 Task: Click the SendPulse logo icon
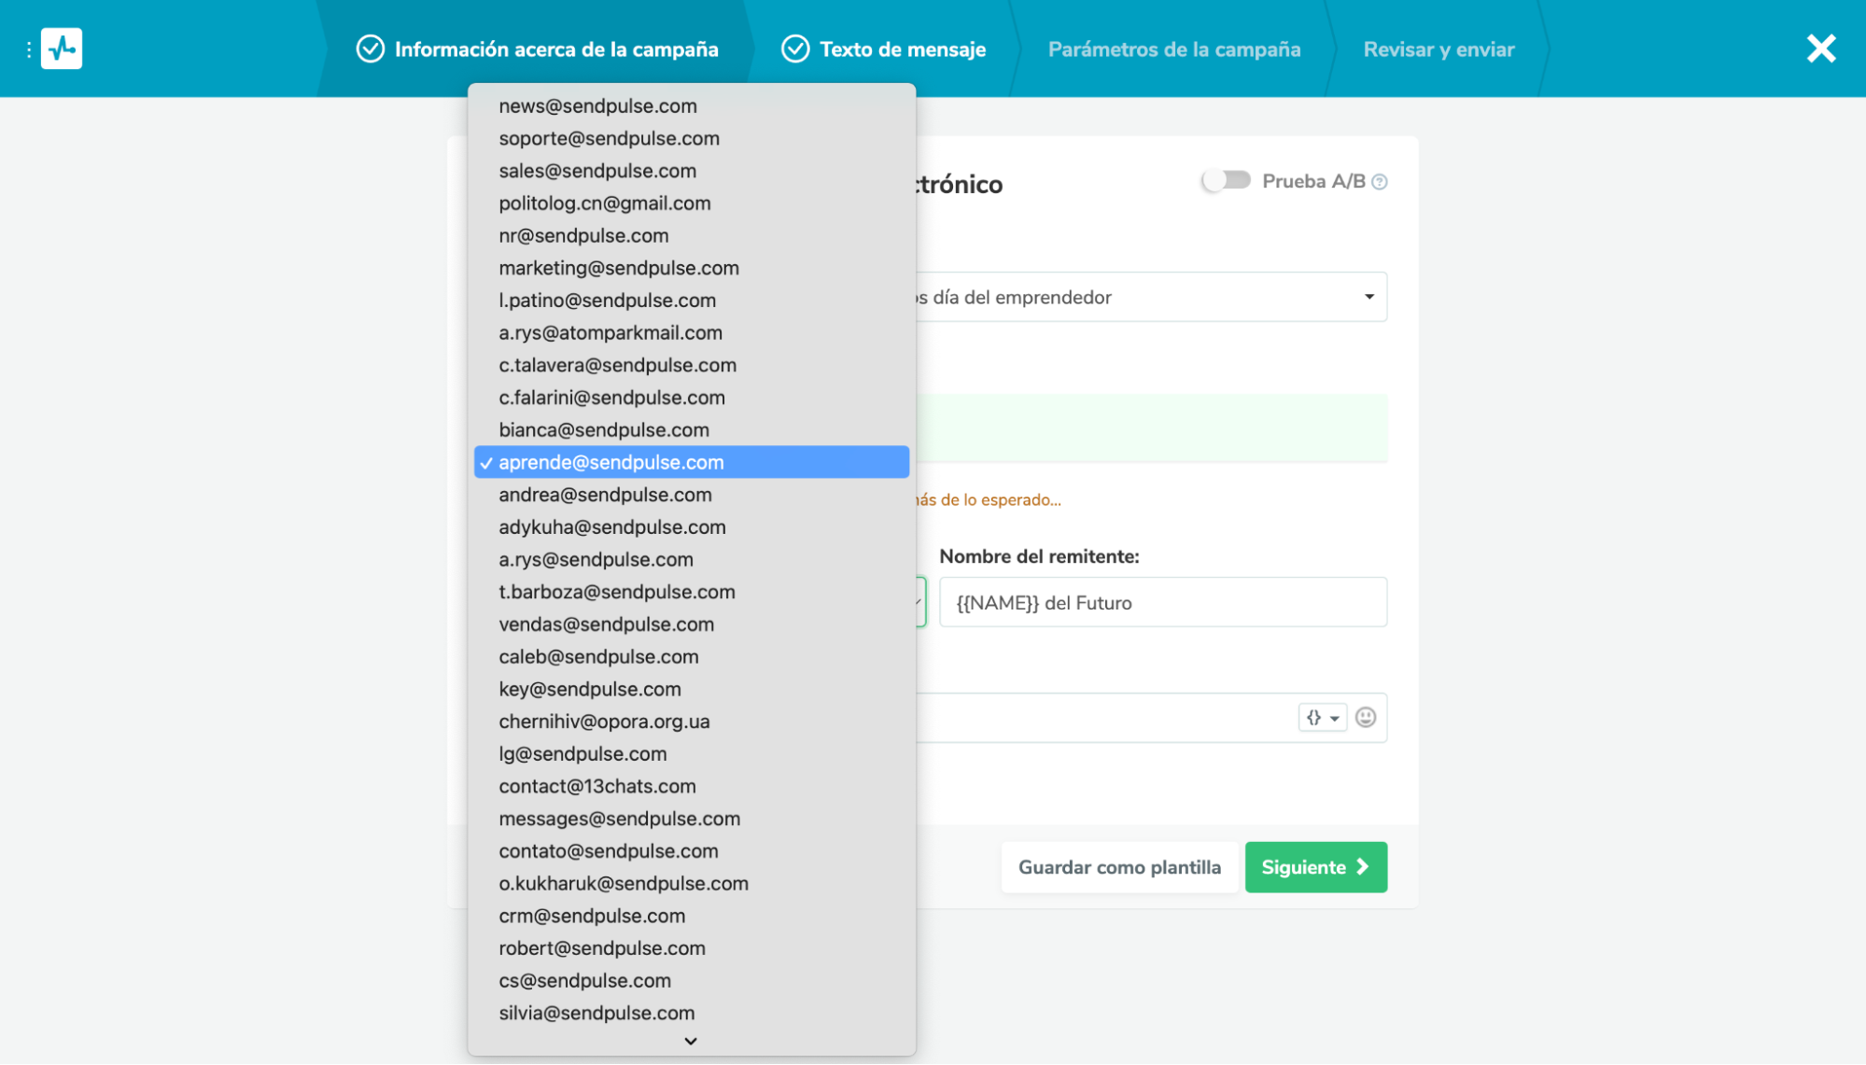tap(62, 49)
